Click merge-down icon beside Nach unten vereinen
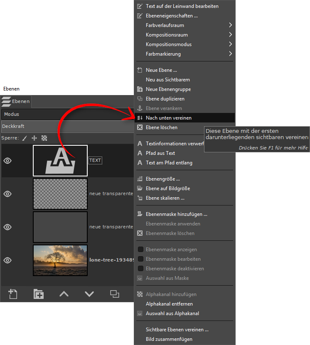Image resolution: width=310 pixels, height=345 pixels. click(140, 118)
